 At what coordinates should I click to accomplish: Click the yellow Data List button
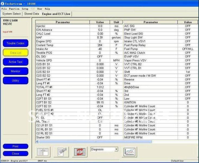(15, 52)
